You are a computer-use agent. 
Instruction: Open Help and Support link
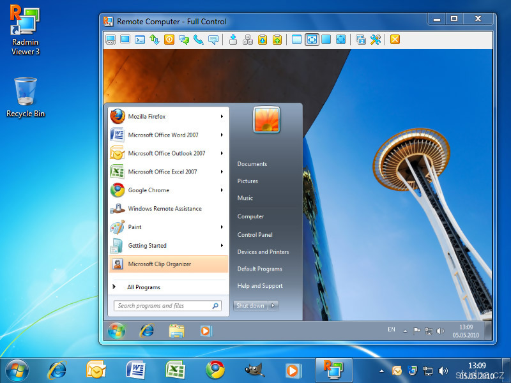tap(260, 286)
